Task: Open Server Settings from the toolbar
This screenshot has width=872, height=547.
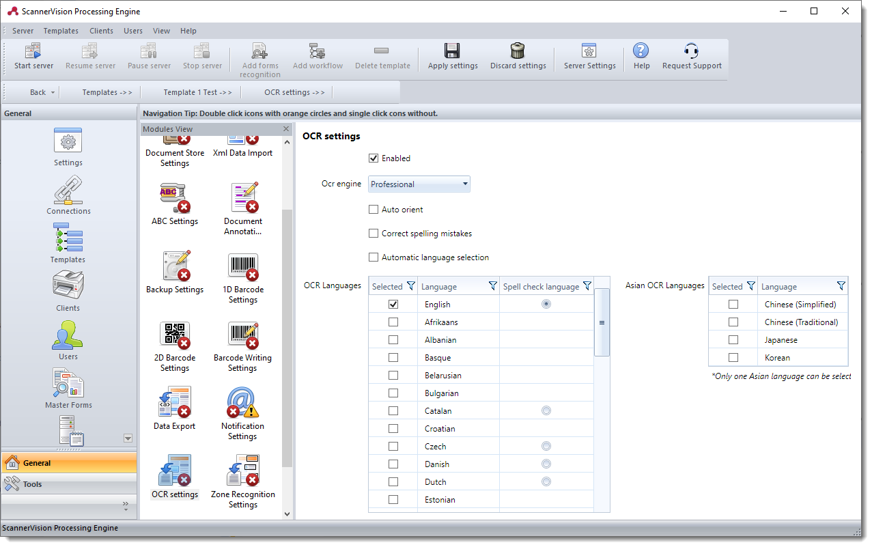Action: pyautogui.click(x=589, y=51)
